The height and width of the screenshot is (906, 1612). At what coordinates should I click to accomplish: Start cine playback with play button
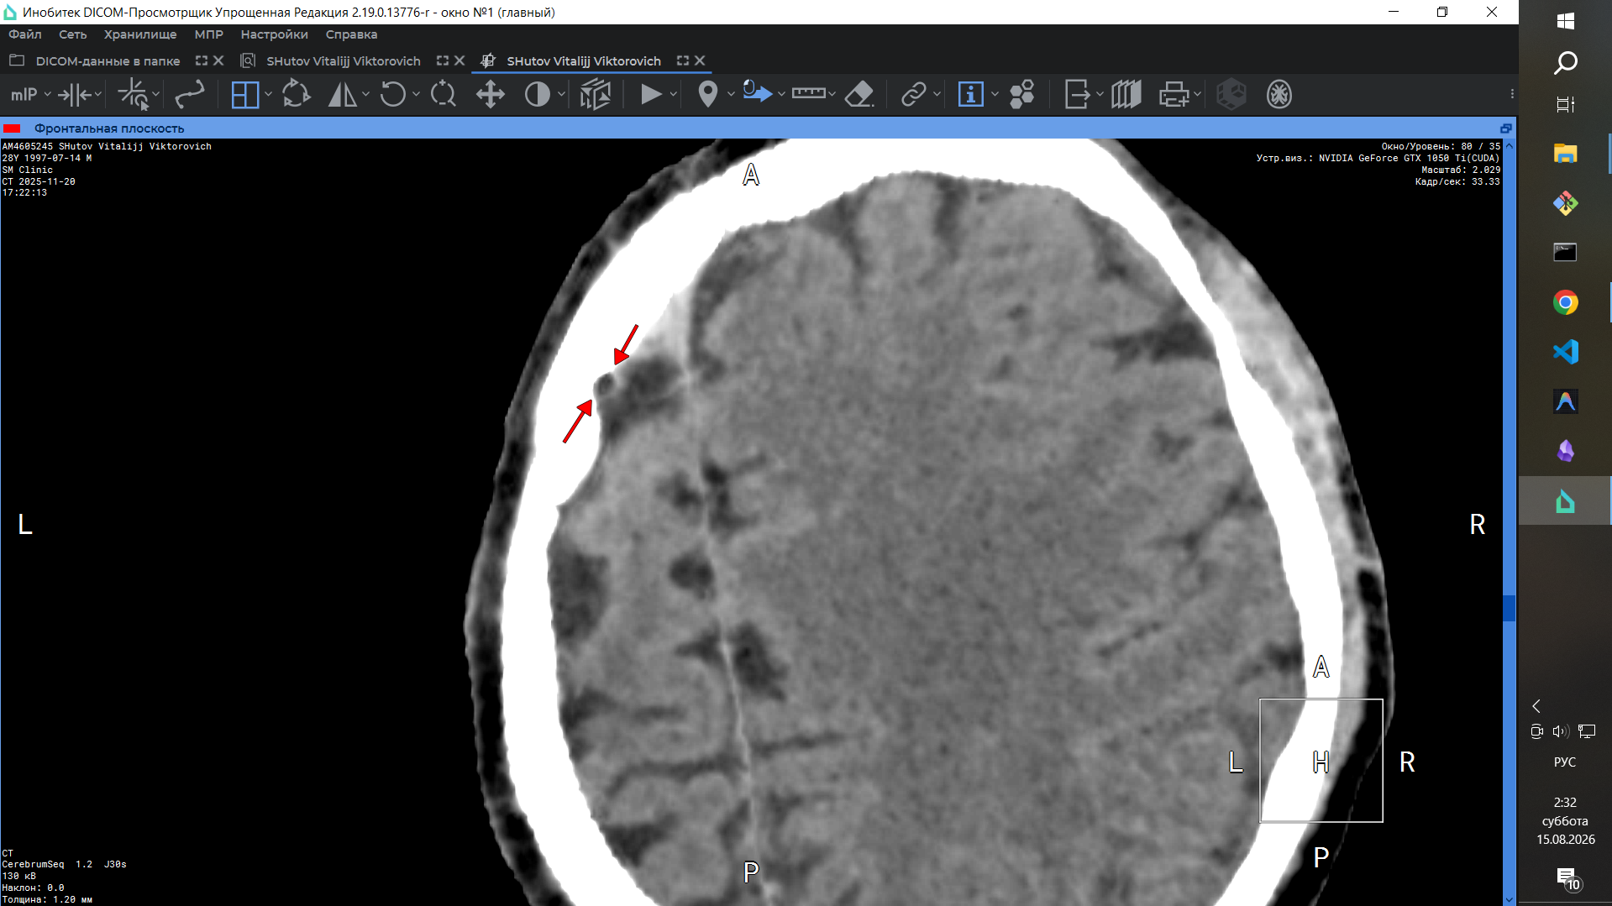651,94
